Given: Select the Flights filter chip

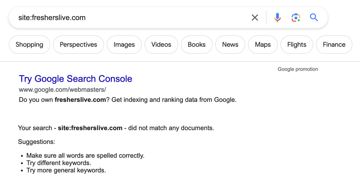Looking at the screenshot, I should 296,45.
